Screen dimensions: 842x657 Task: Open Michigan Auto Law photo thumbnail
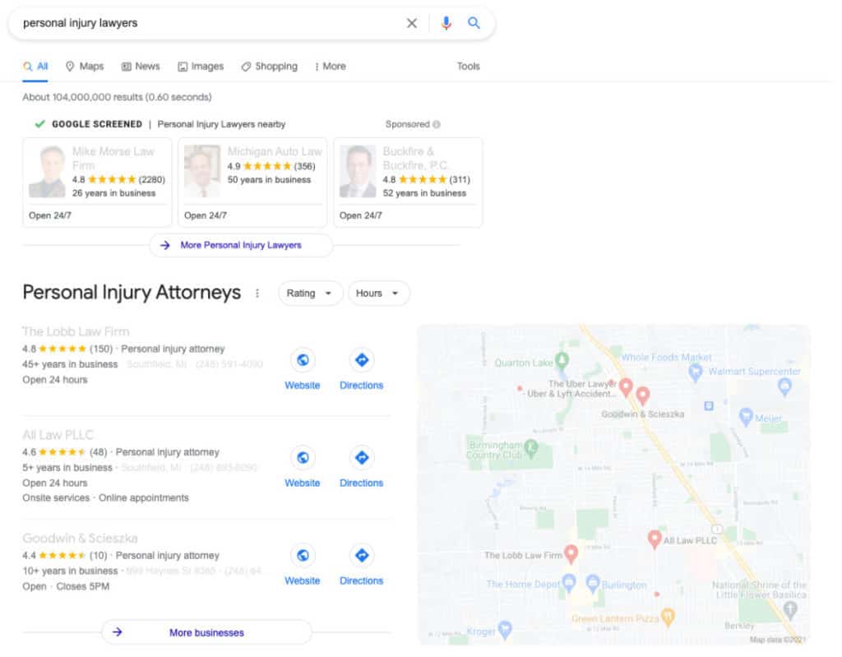point(202,172)
